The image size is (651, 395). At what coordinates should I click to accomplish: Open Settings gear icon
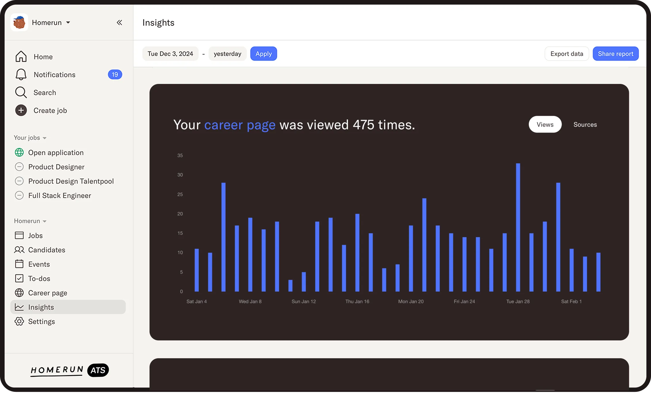coord(19,321)
